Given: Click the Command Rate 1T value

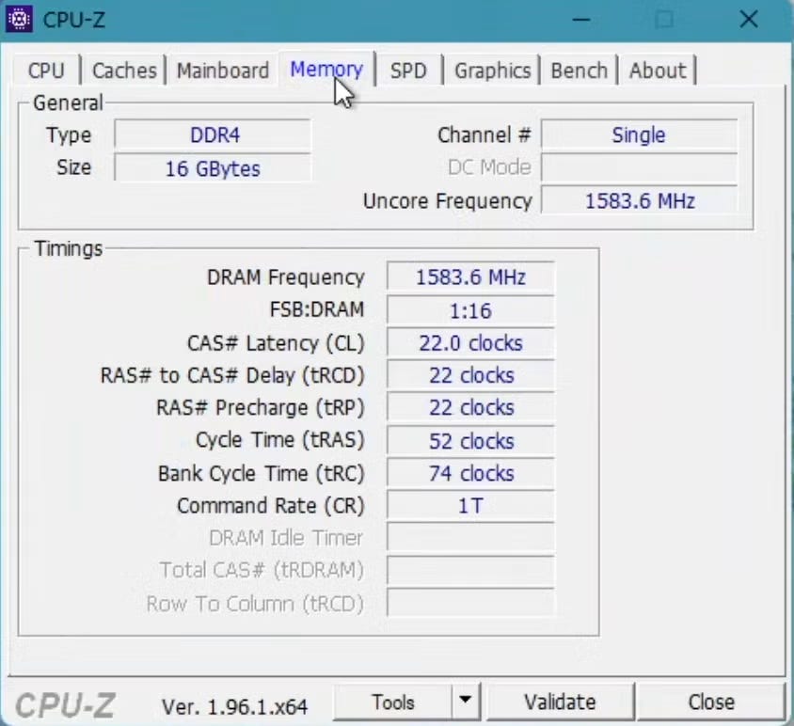Looking at the screenshot, I should click(x=470, y=506).
